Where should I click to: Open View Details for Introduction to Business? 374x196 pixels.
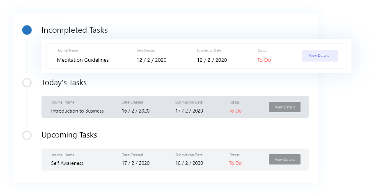pos(285,107)
